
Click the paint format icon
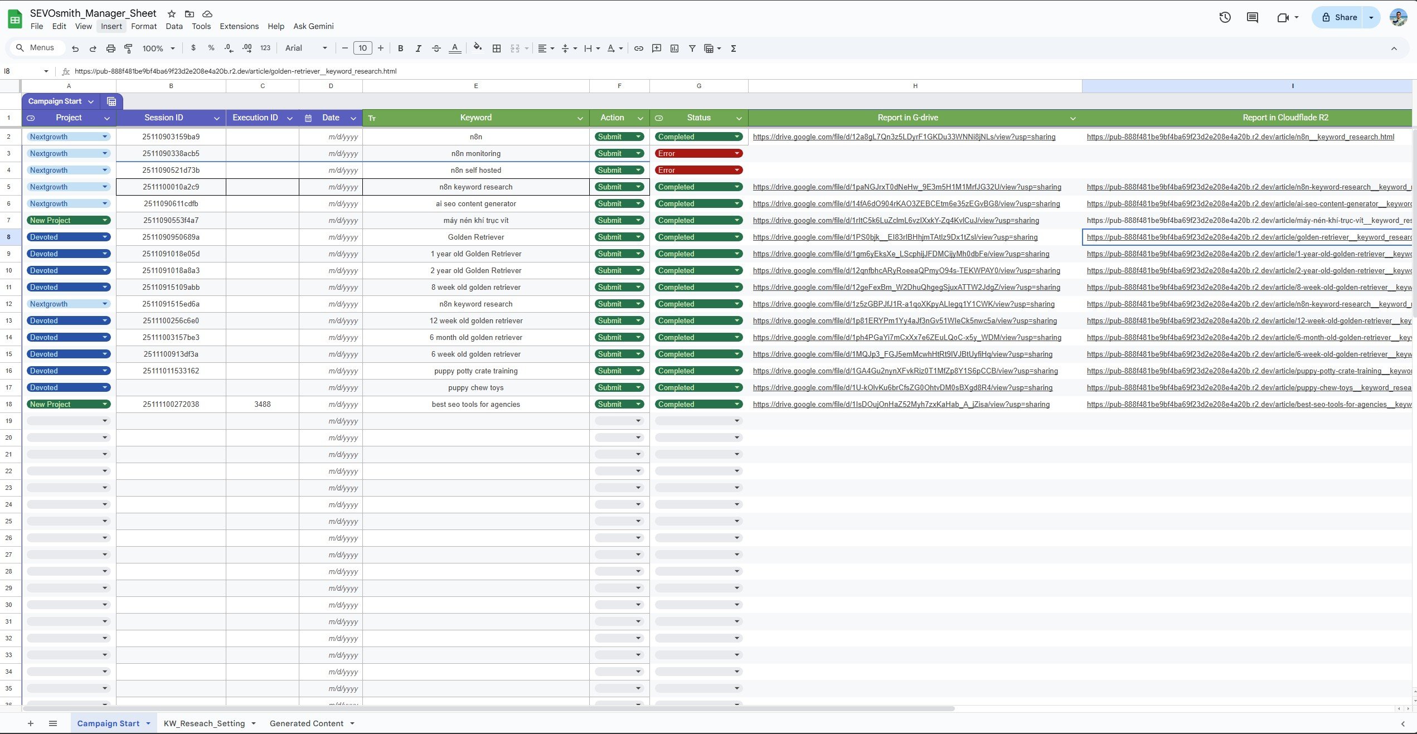pyautogui.click(x=128, y=48)
